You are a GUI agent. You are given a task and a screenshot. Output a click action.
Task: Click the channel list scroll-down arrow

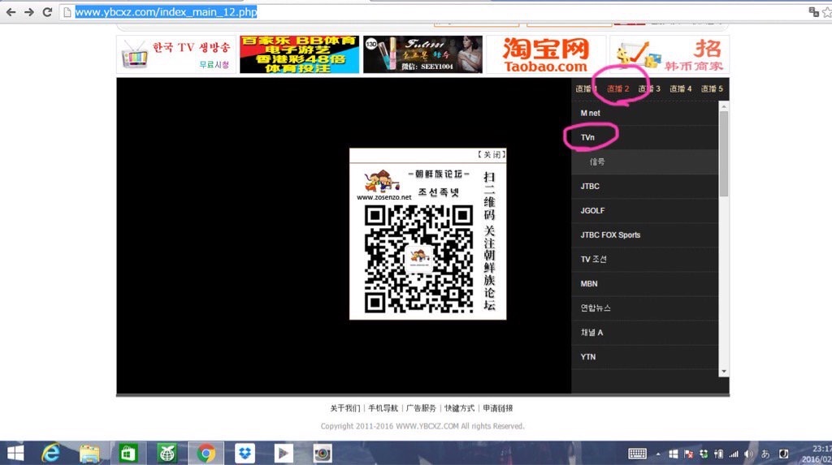coord(724,372)
